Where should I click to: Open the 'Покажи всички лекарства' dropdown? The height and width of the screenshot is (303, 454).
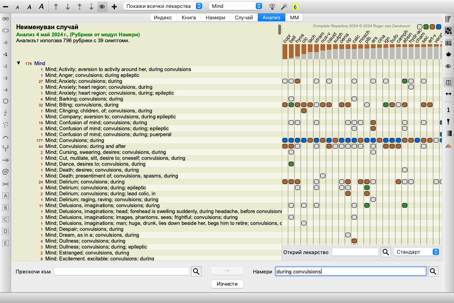click(x=163, y=6)
